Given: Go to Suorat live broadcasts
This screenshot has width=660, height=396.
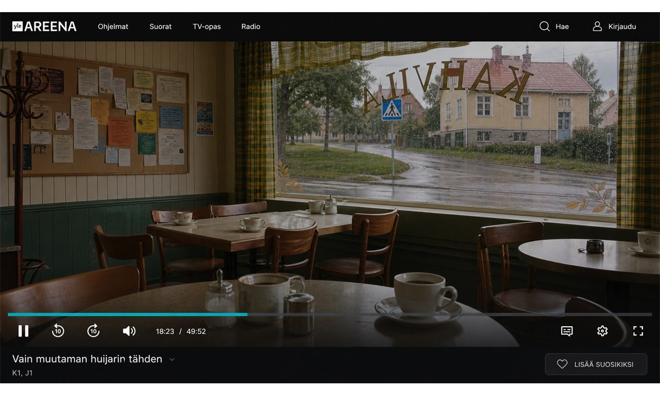Looking at the screenshot, I should click(161, 26).
